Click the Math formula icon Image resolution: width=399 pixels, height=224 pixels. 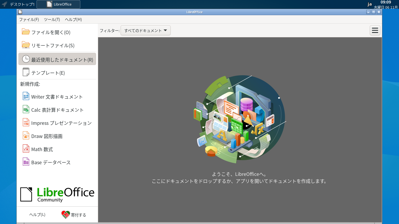click(x=26, y=148)
